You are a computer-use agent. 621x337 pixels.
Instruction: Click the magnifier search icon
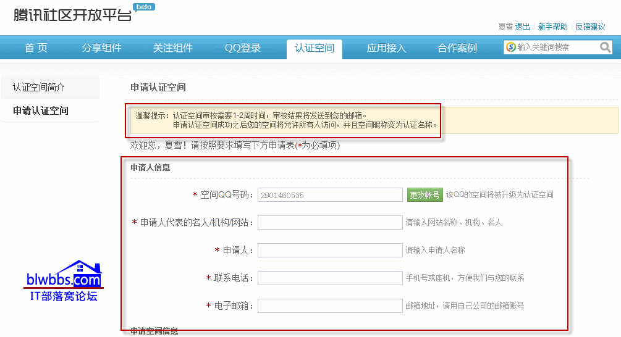coord(605,48)
